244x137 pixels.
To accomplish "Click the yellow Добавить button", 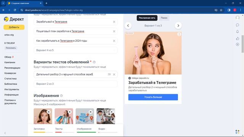I will coord(14,27).
